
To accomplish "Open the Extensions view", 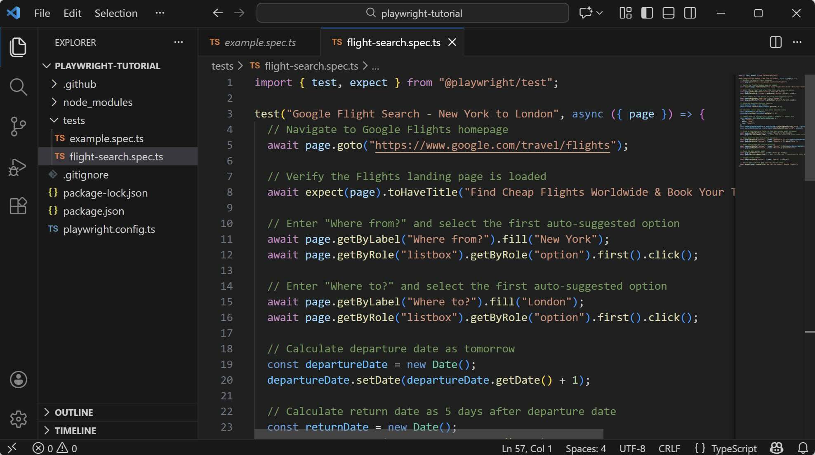I will [18, 205].
